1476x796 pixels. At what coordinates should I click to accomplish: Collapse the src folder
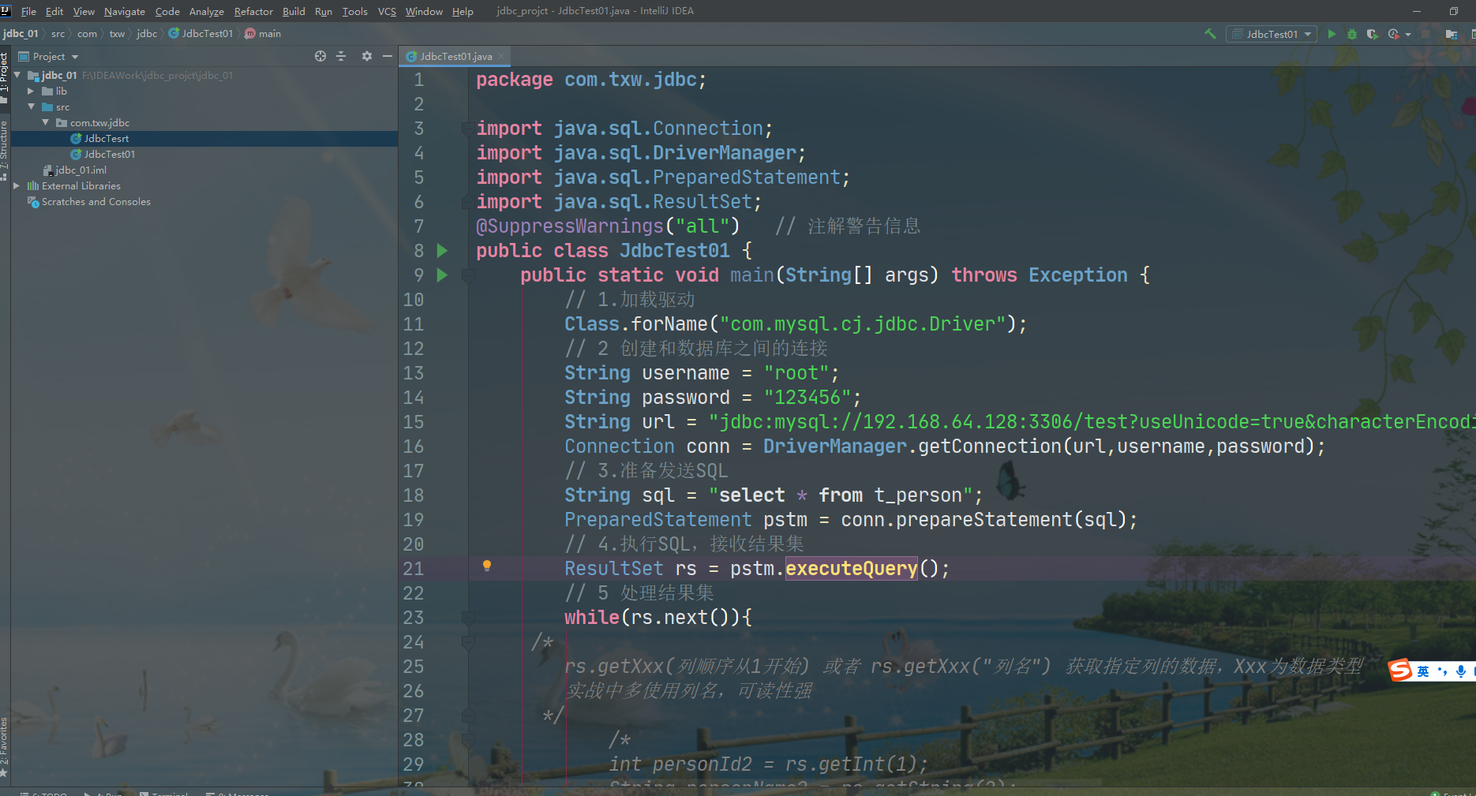pos(32,107)
